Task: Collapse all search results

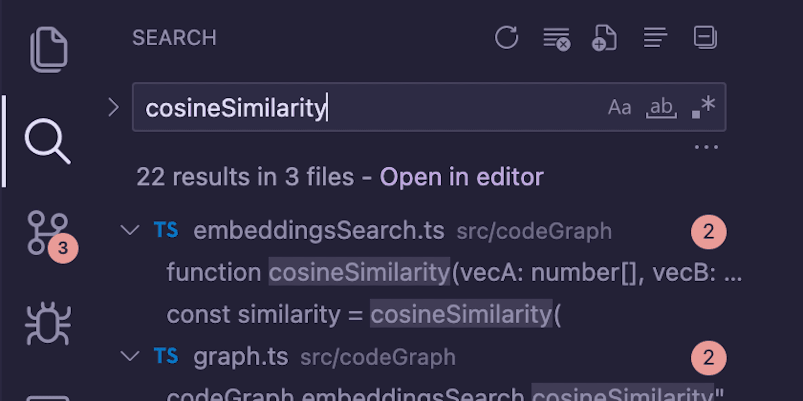Action: tap(705, 38)
